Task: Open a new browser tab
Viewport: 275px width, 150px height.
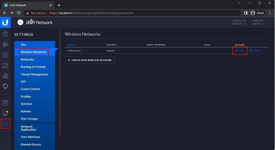Action: [x=59, y=5]
